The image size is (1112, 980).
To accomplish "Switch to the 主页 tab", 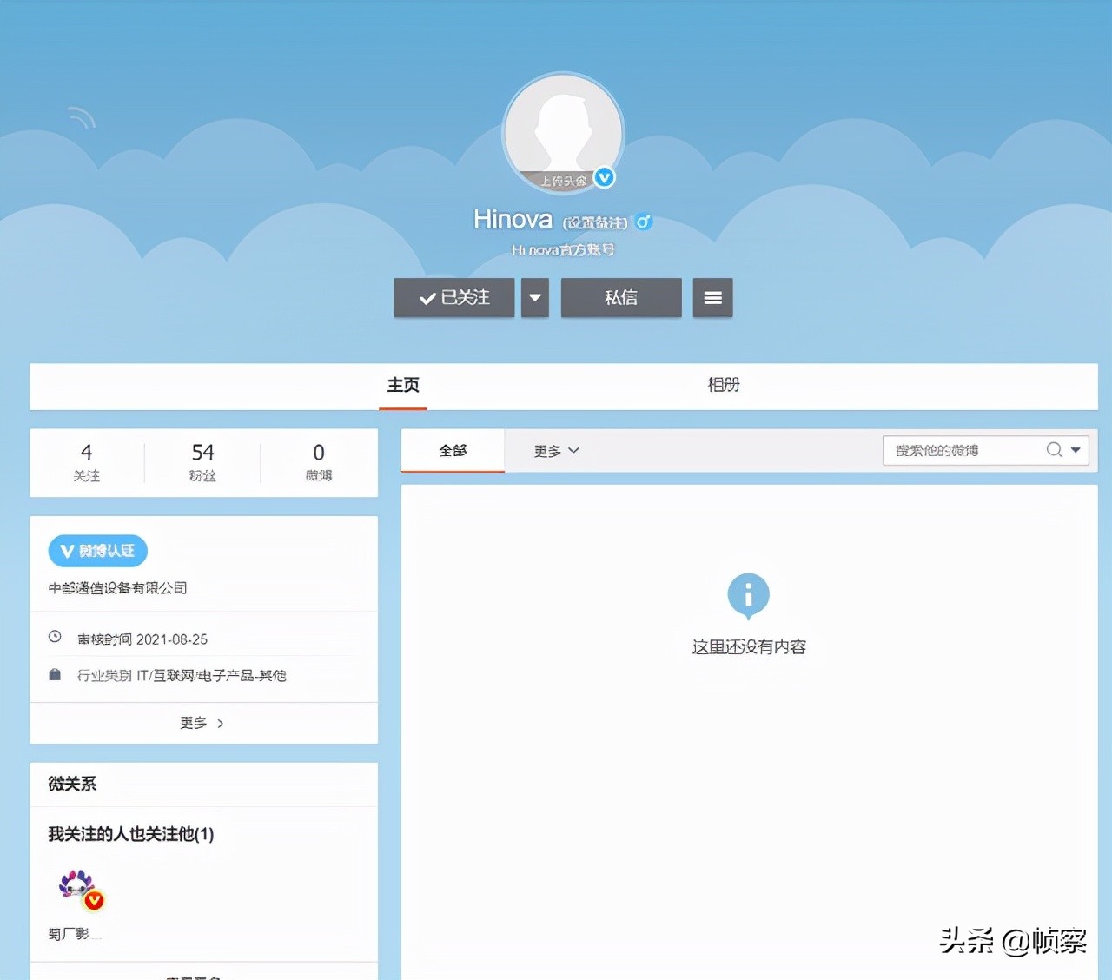I will pyautogui.click(x=403, y=385).
